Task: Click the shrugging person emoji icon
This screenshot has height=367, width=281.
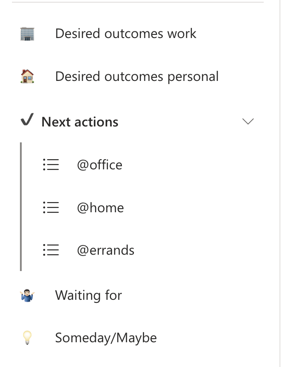Action: (x=27, y=295)
